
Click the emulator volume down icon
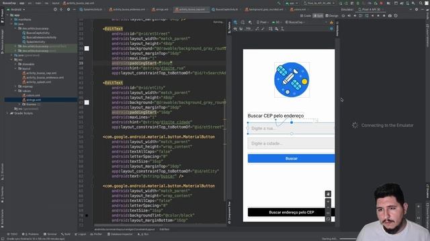click(355, 16)
